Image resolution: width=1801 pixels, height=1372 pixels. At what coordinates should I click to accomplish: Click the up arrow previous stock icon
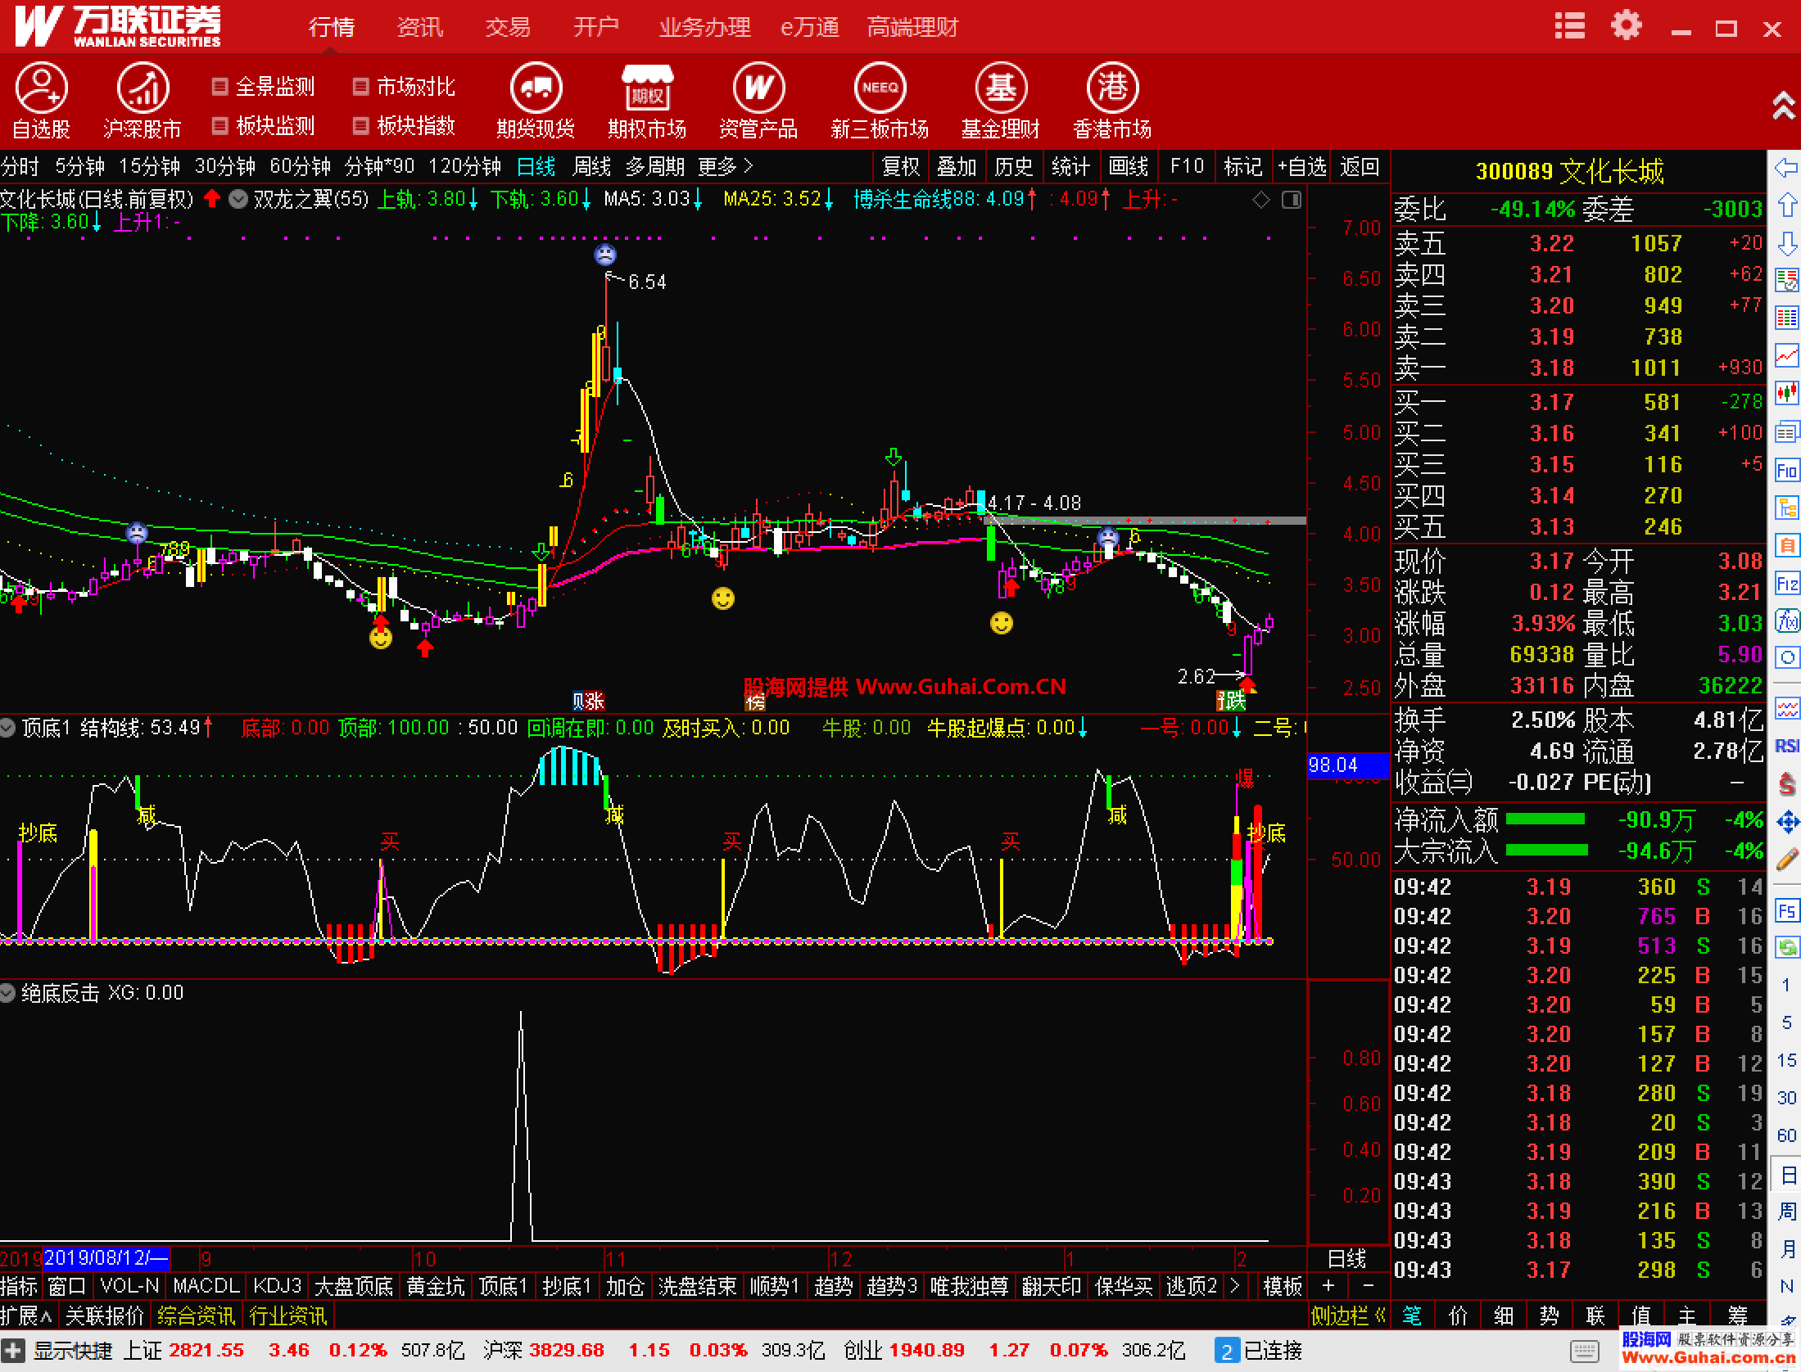coord(1786,205)
